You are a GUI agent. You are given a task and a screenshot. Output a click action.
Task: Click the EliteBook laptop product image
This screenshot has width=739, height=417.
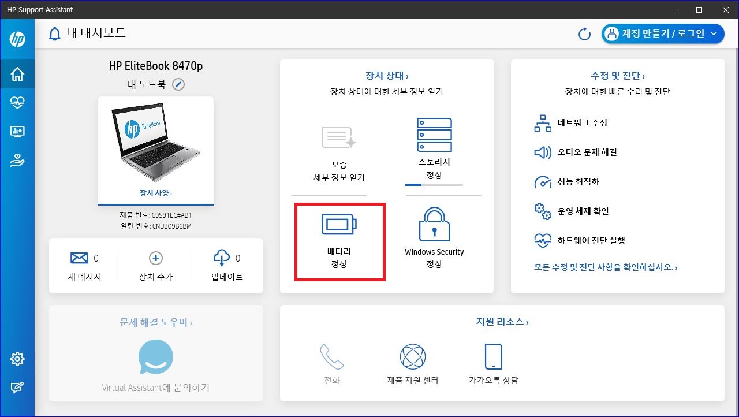point(156,143)
